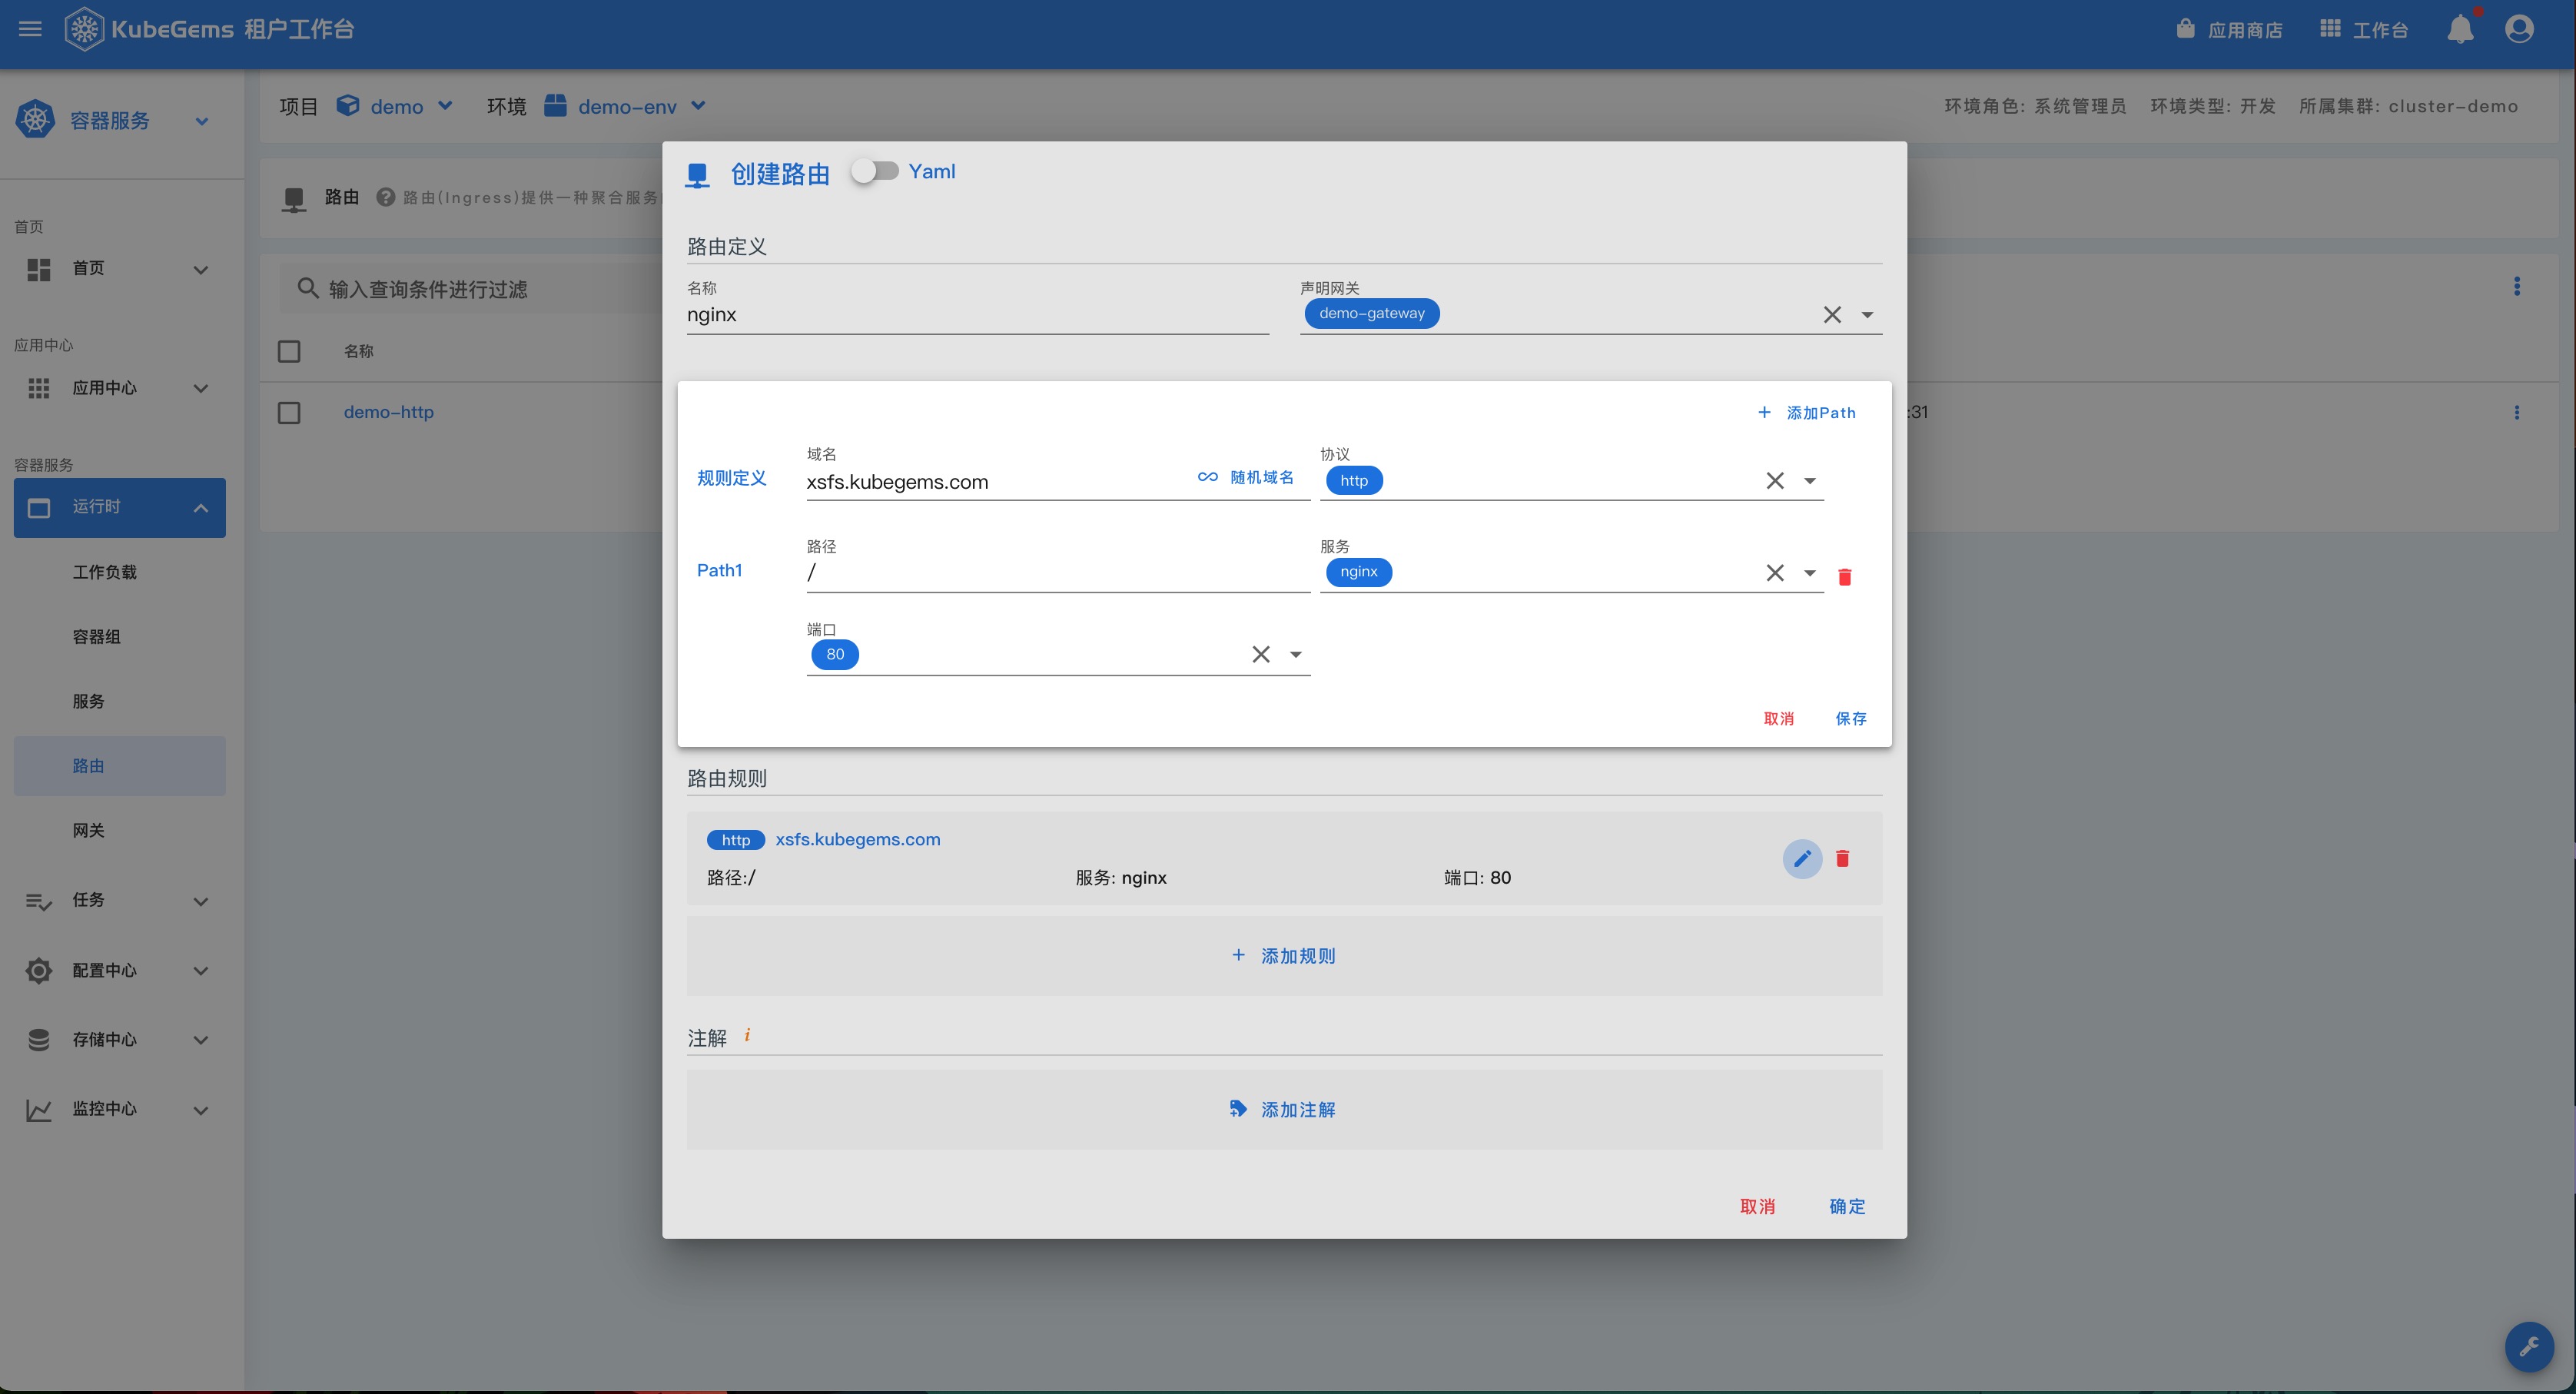Click 添加规则 button
Viewport: 2576px width, 1394px height.
click(x=1284, y=956)
